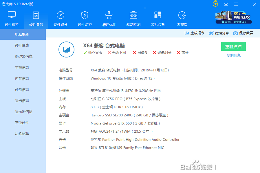This screenshot has width=260, height=173.
Task: Open the download arrow icon in title bar
Action: (226, 4)
